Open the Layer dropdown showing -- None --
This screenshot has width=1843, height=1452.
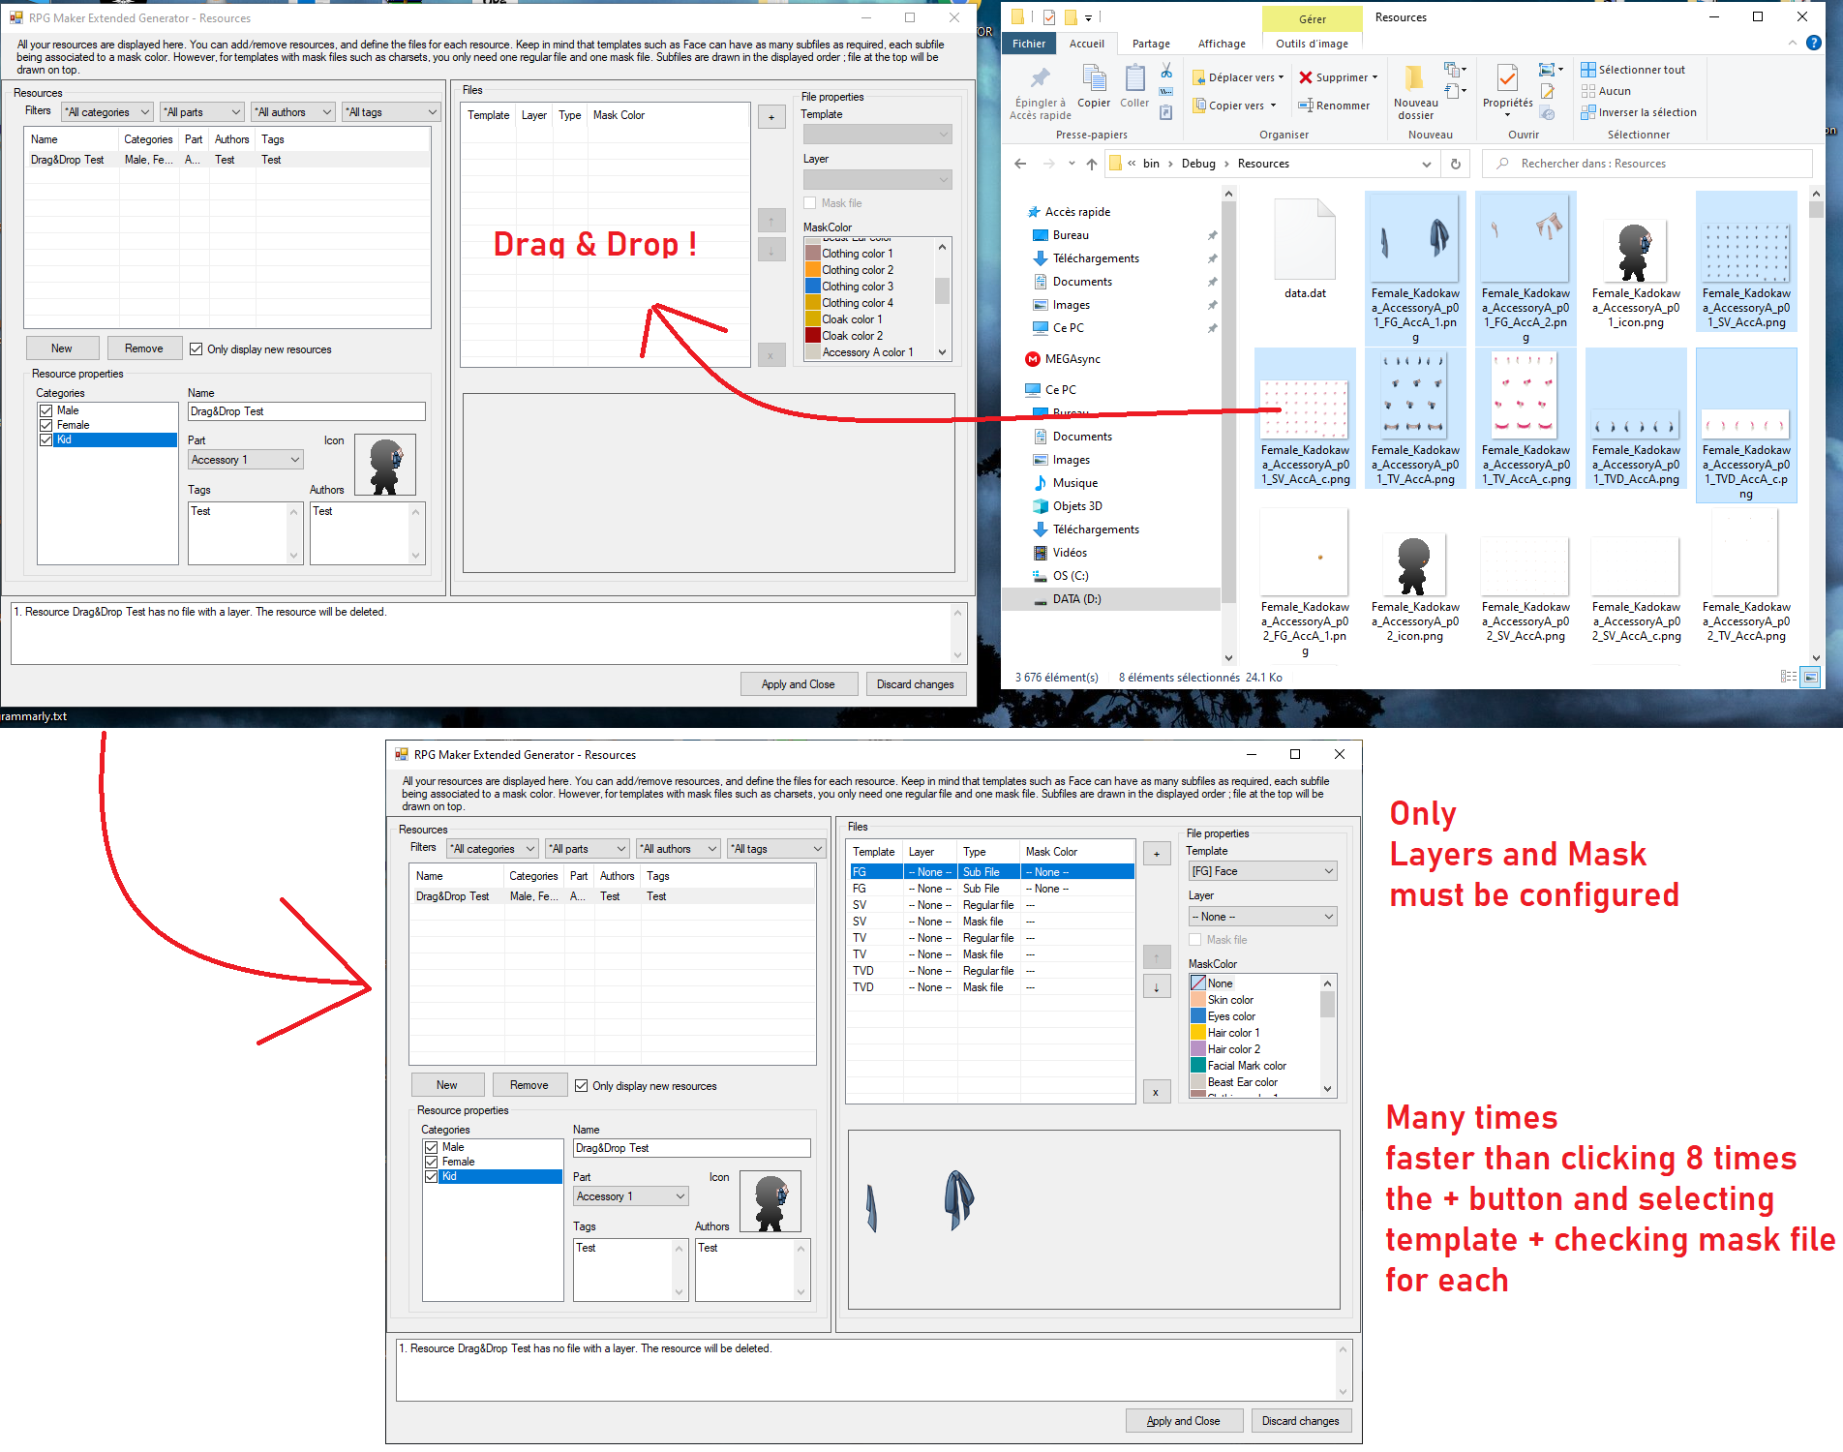[1263, 917]
